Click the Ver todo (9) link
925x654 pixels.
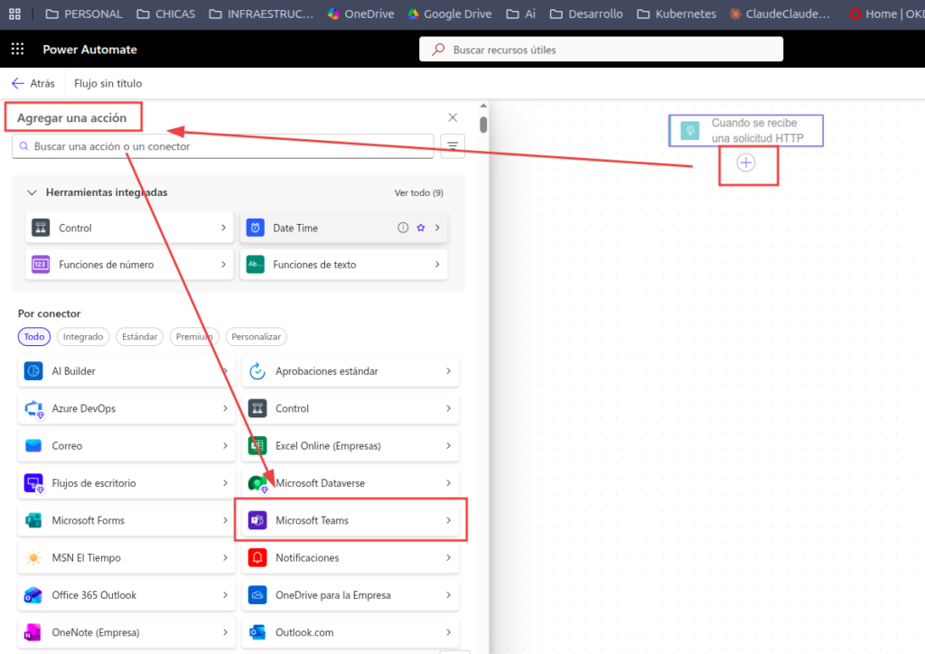pyautogui.click(x=418, y=192)
